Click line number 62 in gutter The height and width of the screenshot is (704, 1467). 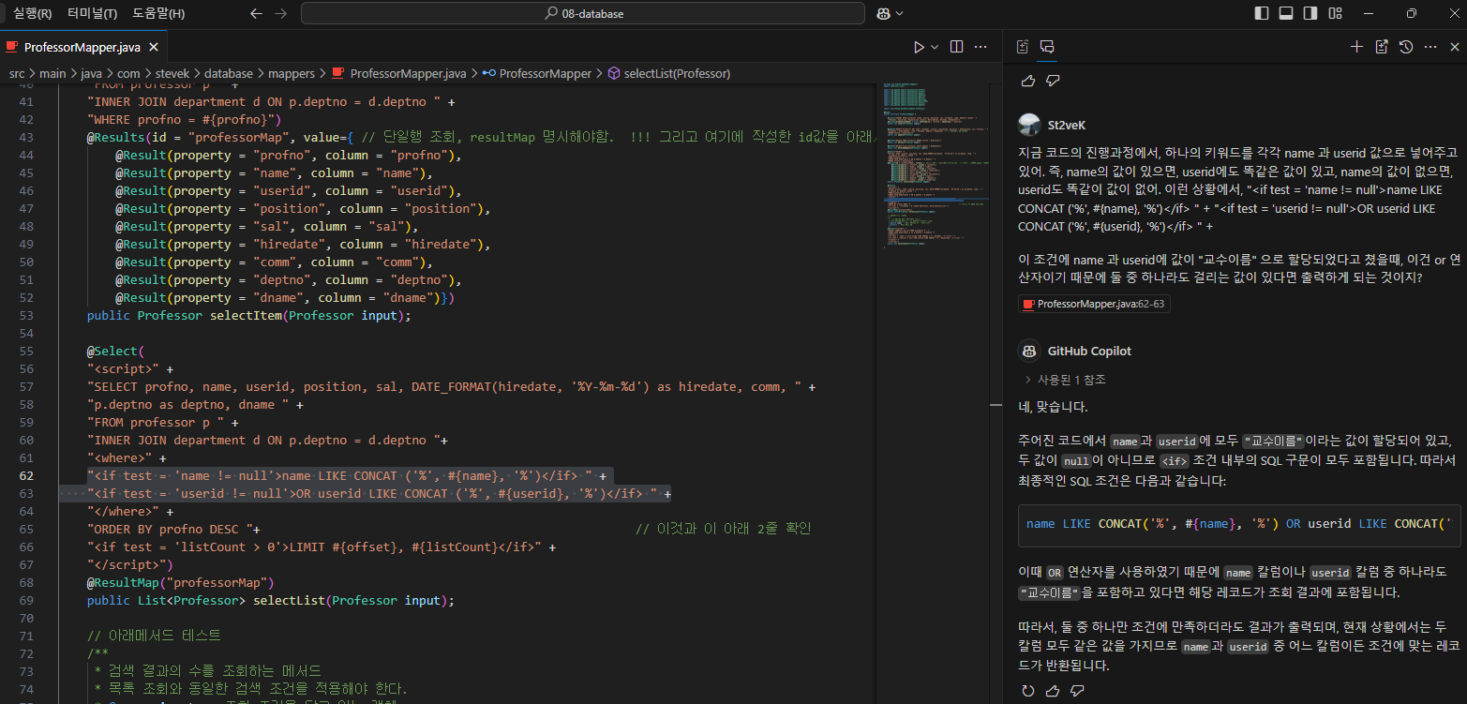point(26,475)
